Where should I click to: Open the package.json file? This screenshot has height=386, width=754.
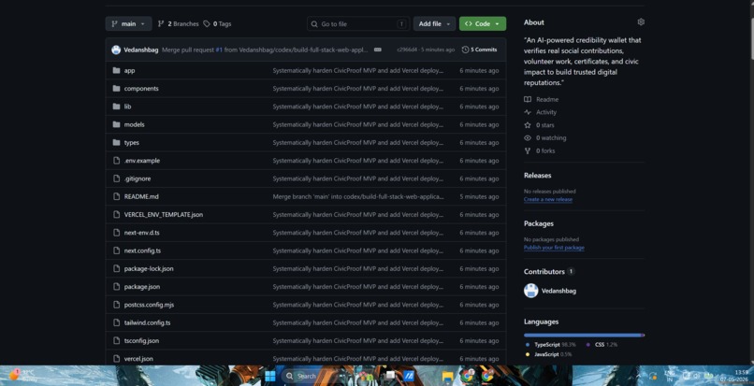point(142,287)
